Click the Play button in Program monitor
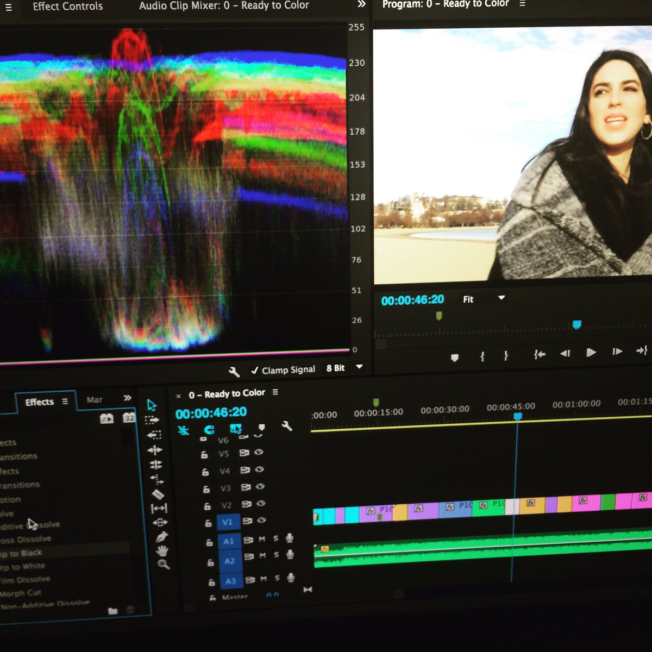The image size is (652, 652). click(591, 353)
